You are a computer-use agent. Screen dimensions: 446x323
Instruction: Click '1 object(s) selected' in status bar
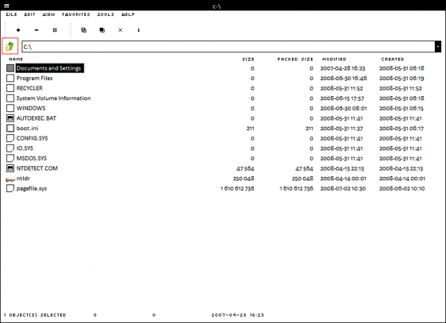(x=35, y=315)
